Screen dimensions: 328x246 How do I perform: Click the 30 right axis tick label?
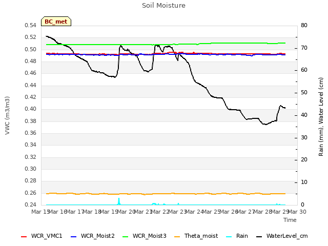[304, 138]
